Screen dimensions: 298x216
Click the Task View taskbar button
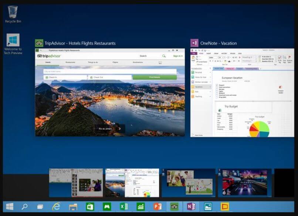click(x=40, y=206)
